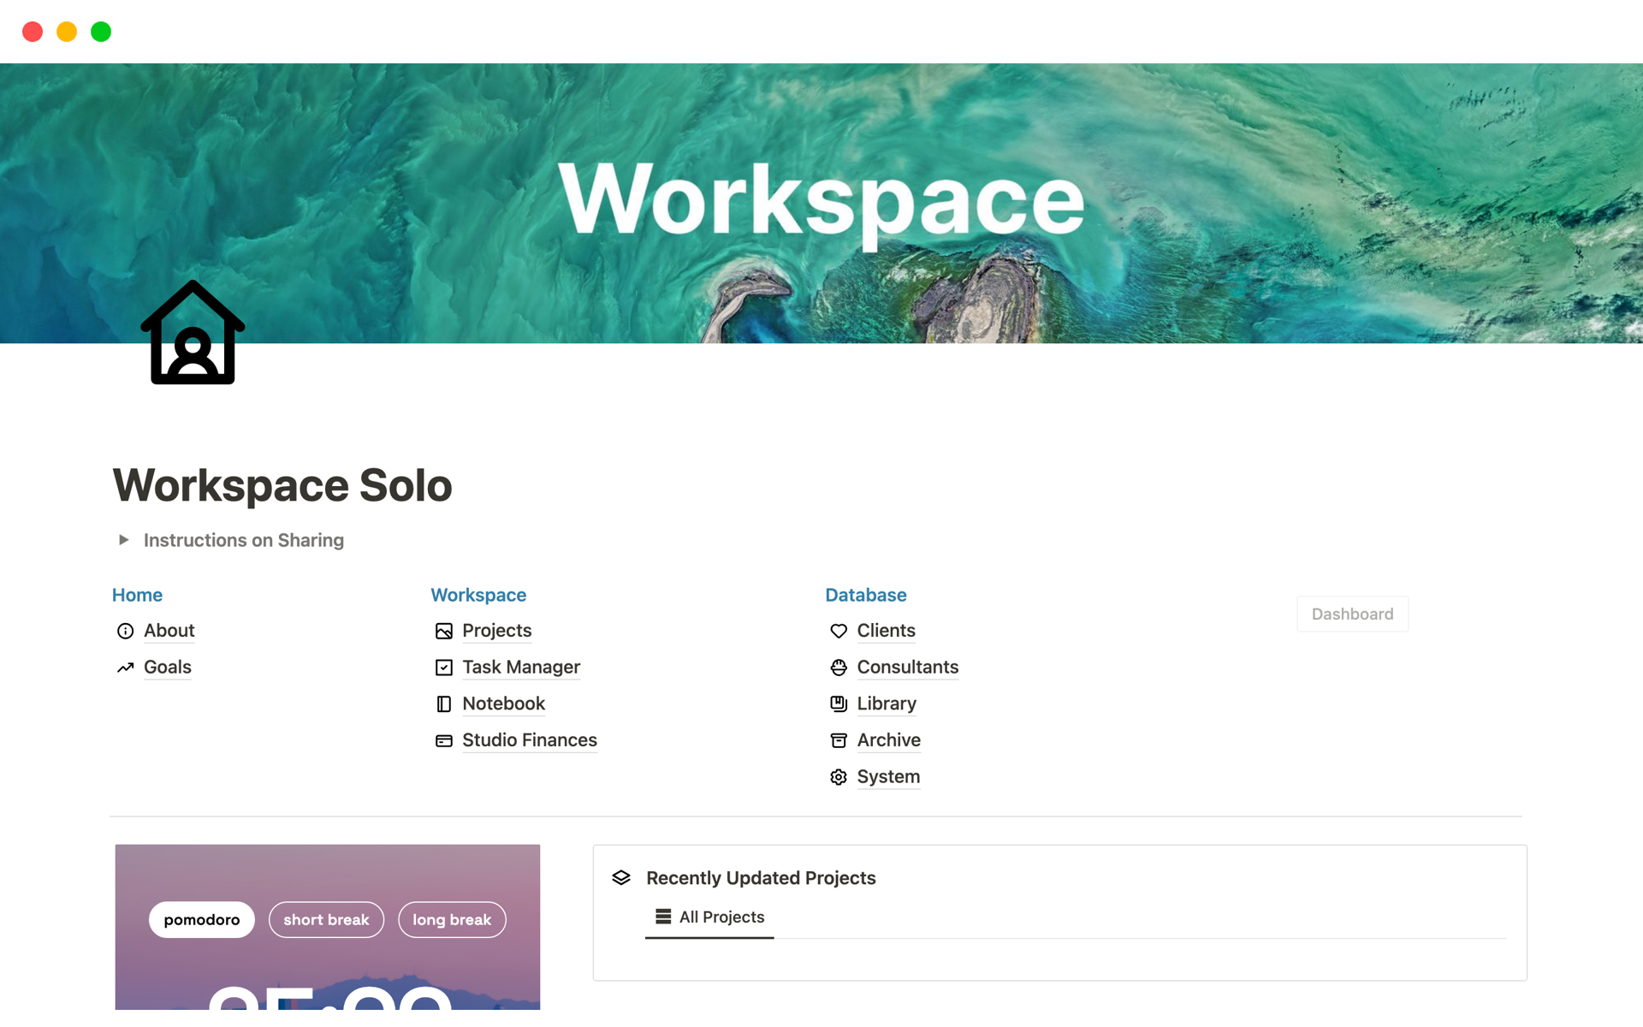Open the Consultants page link
Viewport: 1643px width, 1027px height.
[907, 668]
